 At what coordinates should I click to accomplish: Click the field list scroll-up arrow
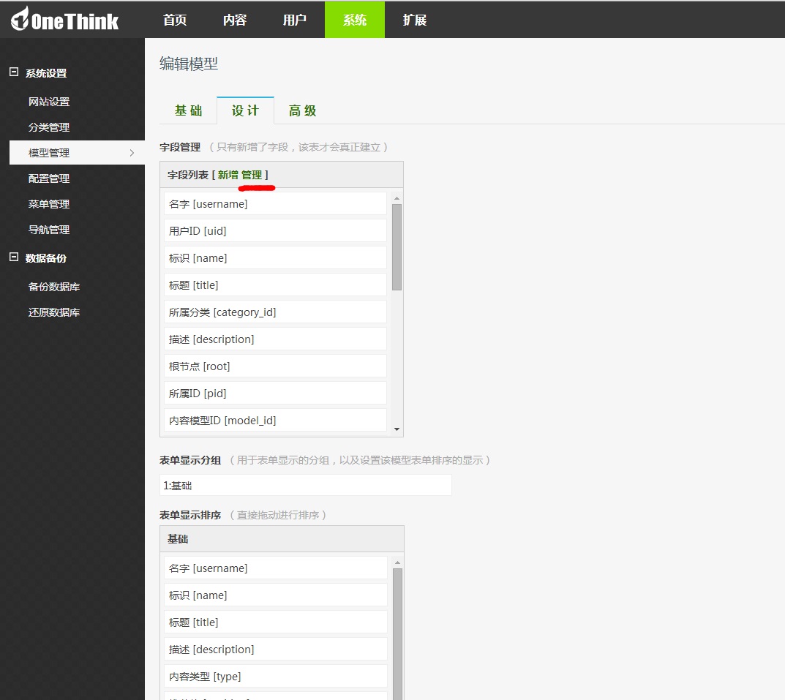point(397,198)
